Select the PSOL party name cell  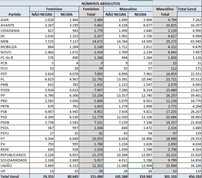coord(15,128)
